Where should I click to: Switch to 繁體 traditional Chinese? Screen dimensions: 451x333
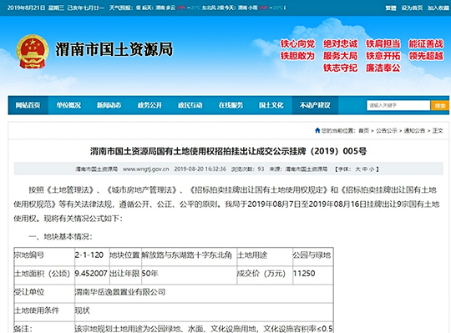[391, 8]
